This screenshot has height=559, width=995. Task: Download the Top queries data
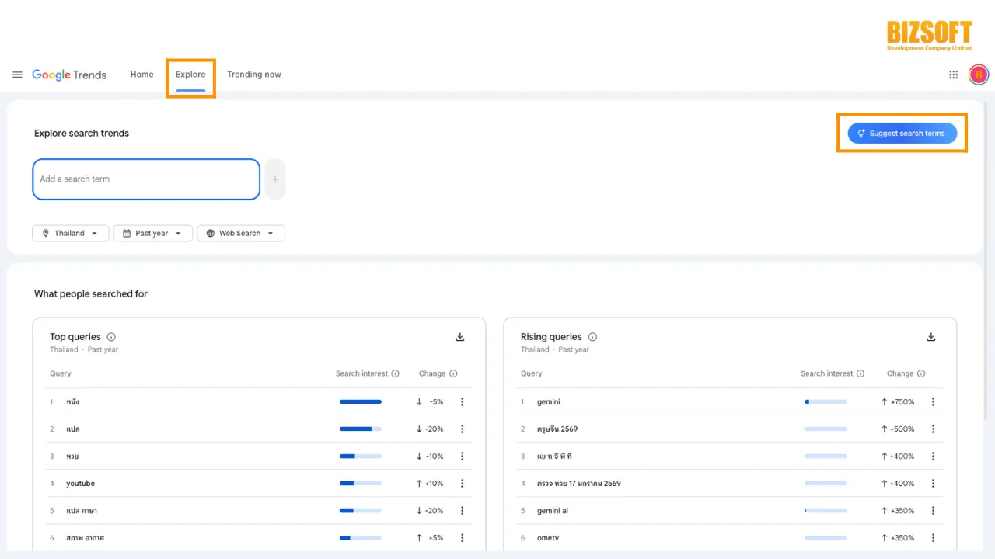point(459,337)
